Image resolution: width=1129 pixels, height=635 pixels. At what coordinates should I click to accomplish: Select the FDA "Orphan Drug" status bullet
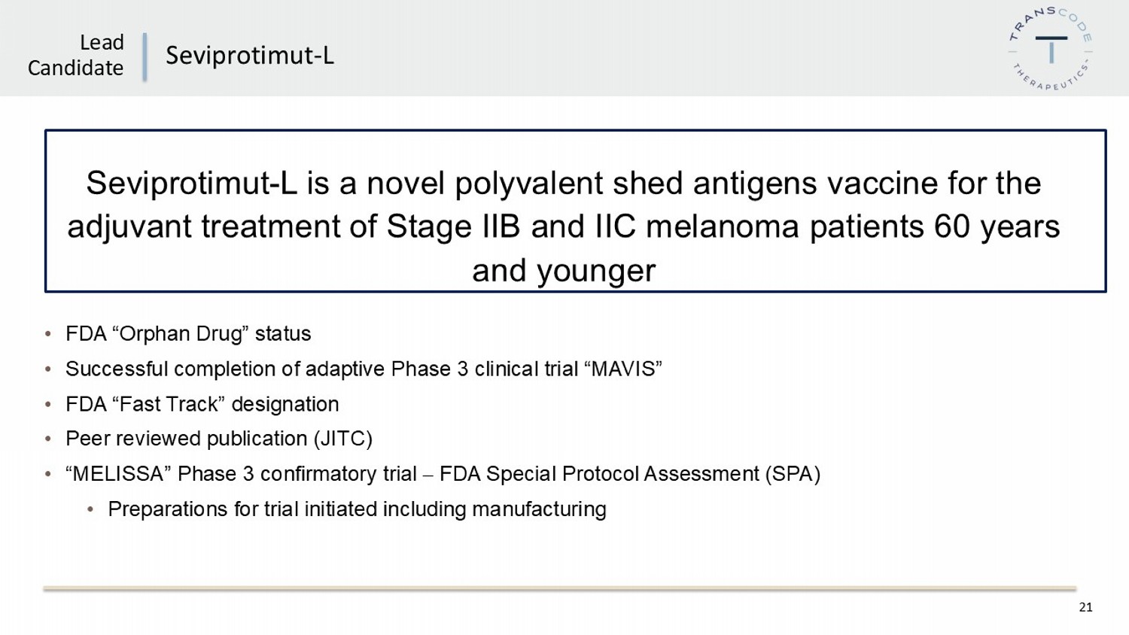click(188, 333)
